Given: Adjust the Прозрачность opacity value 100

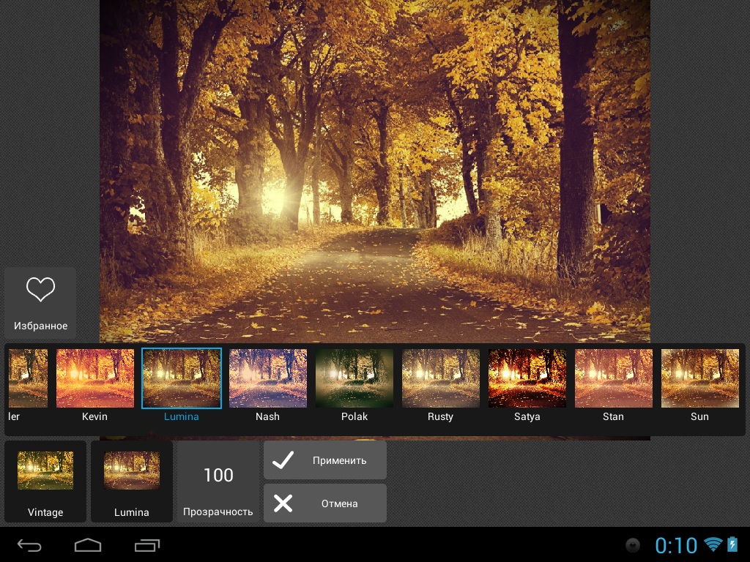Looking at the screenshot, I should (218, 482).
